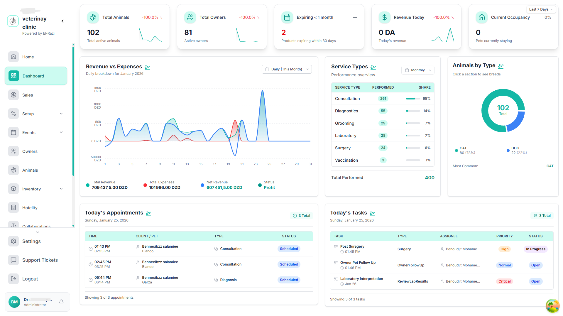Open the Sales page
Viewport: 563px width, 316px height.
point(36,95)
